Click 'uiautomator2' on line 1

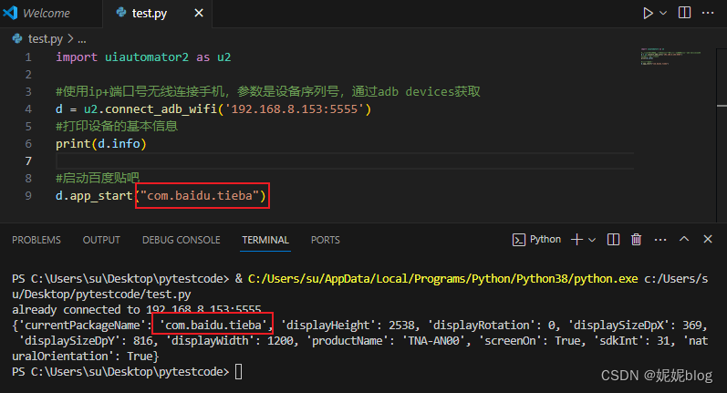coord(147,57)
